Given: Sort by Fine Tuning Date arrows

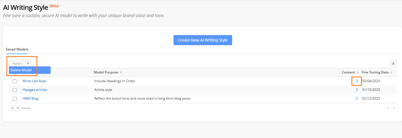Looking at the screenshot, I should tap(391, 72).
